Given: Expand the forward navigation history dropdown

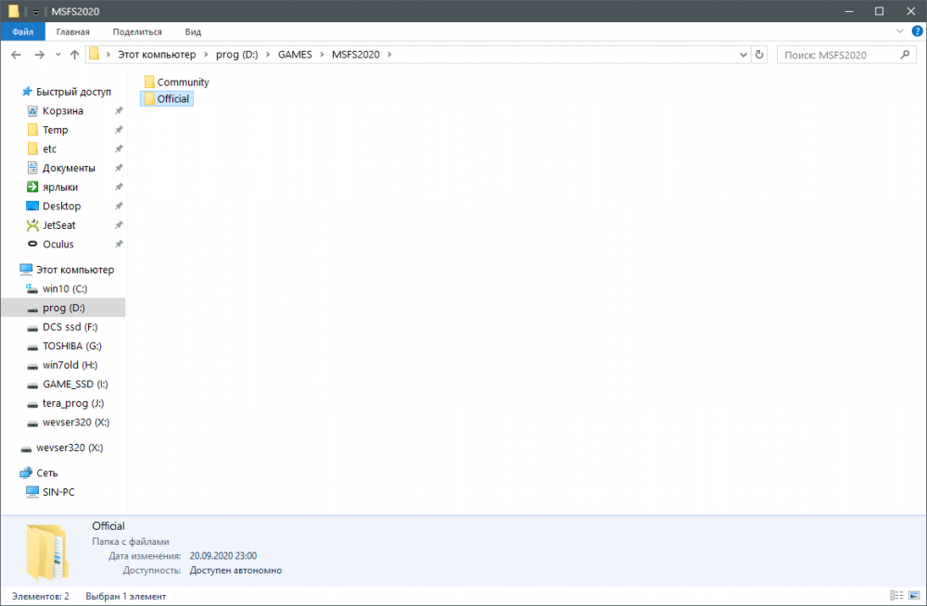Looking at the screenshot, I should (57, 54).
